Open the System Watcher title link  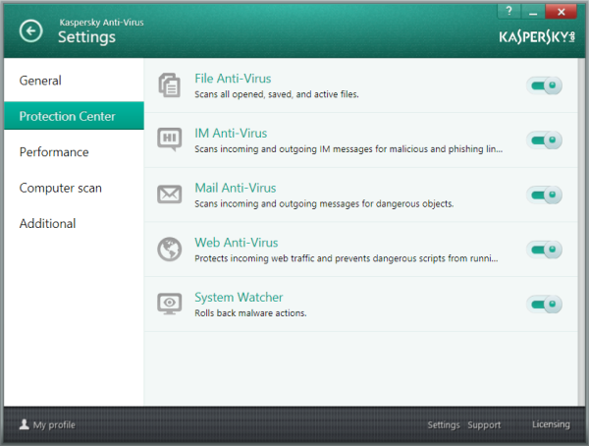click(x=239, y=297)
